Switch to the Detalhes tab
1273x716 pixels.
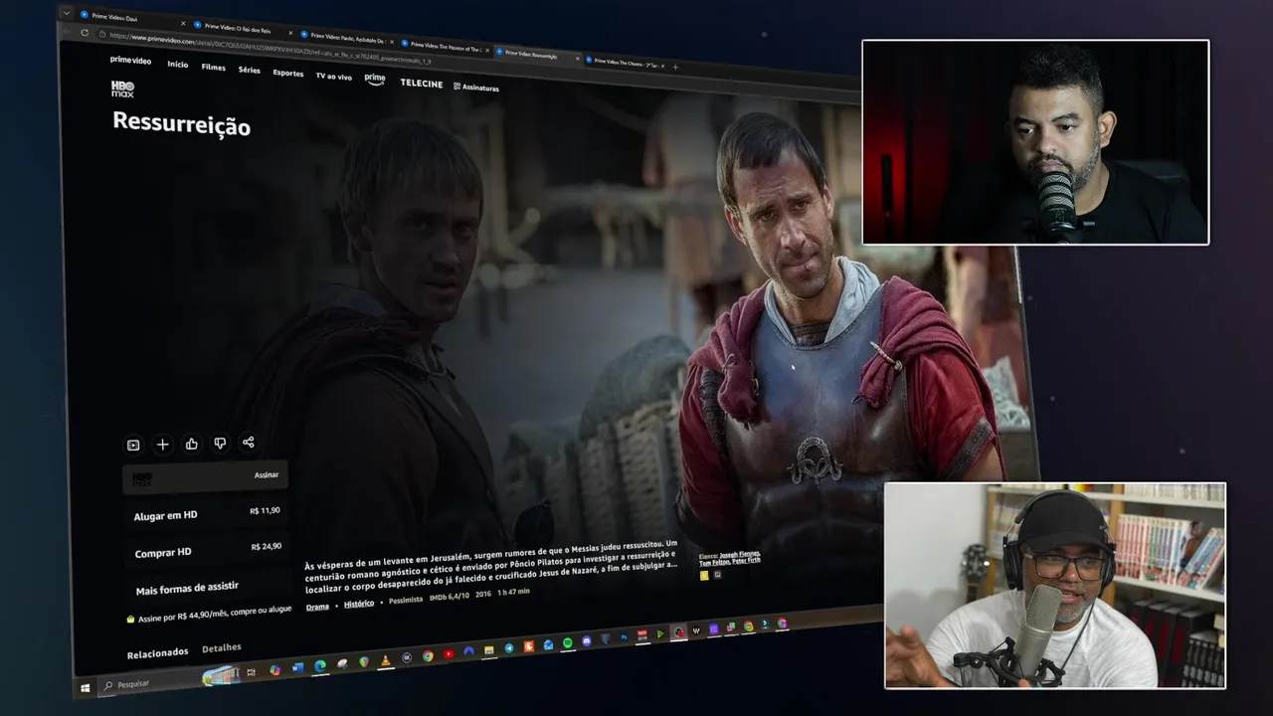(222, 647)
